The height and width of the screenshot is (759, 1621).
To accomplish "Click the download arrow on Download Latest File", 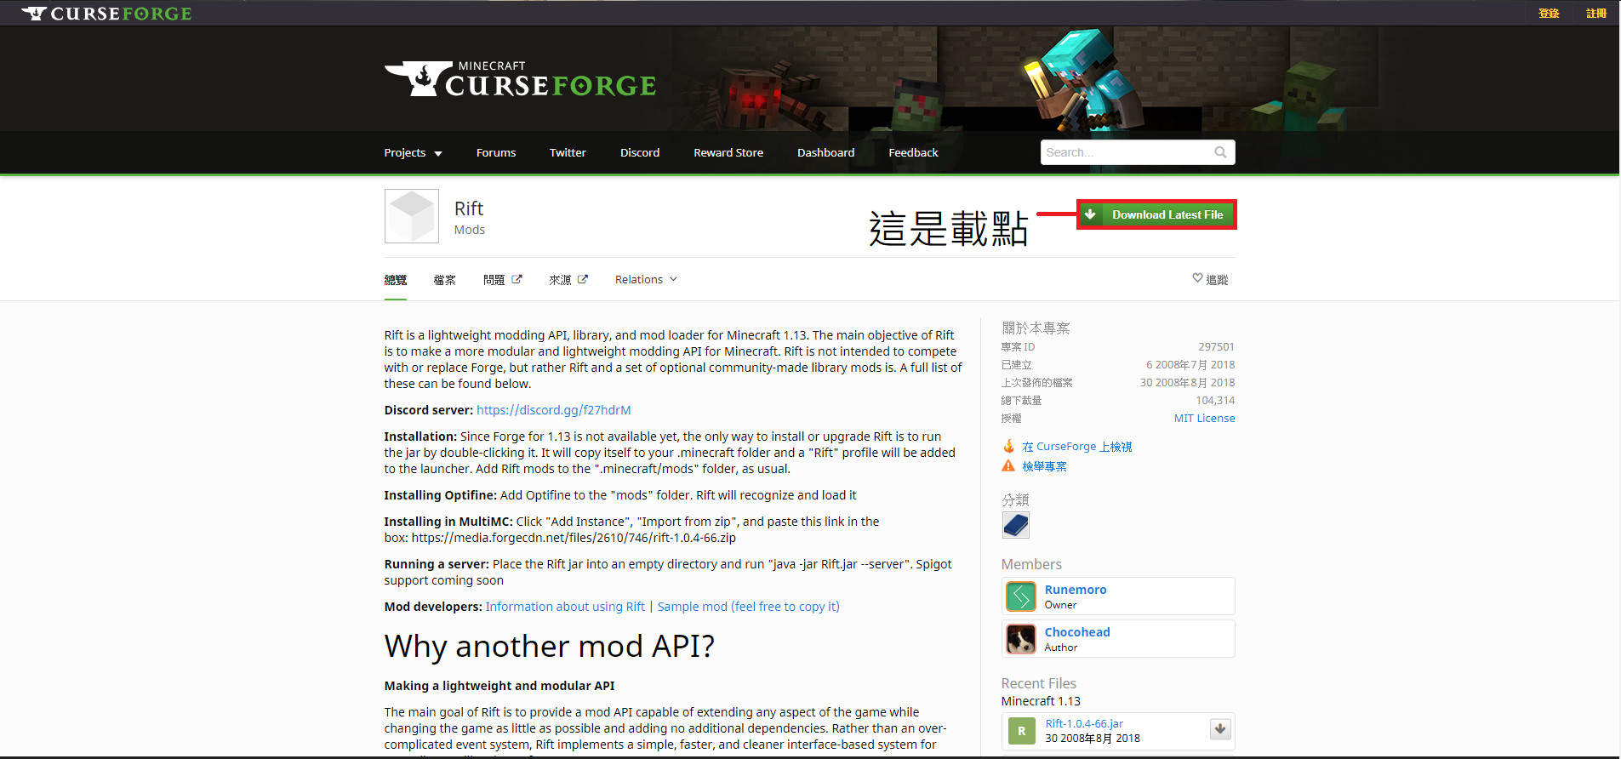I will [1090, 214].
